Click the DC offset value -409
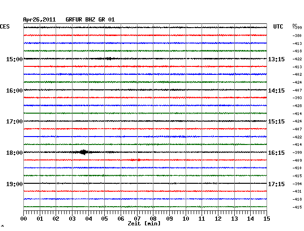 [x=297, y=160]
